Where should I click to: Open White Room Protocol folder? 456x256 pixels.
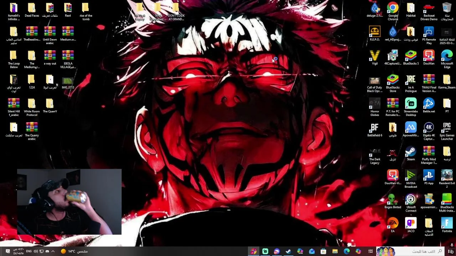point(32,107)
